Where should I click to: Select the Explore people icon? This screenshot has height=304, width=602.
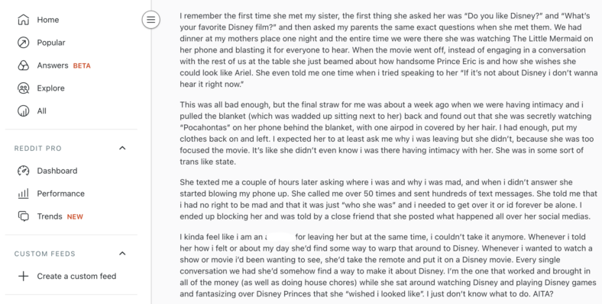[x=24, y=88]
